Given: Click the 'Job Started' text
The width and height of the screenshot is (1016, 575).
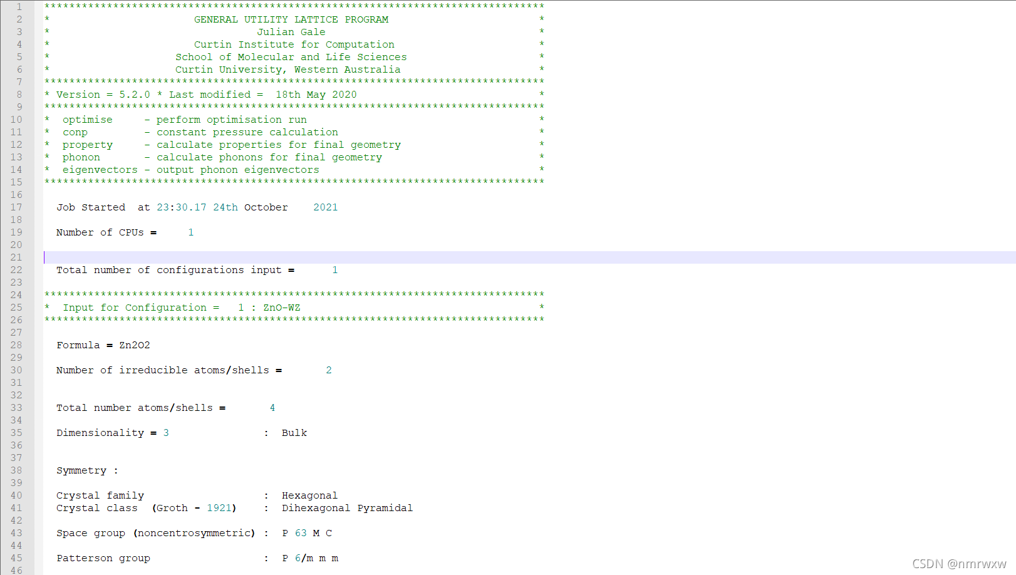Looking at the screenshot, I should pyautogui.click(x=91, y=207).
